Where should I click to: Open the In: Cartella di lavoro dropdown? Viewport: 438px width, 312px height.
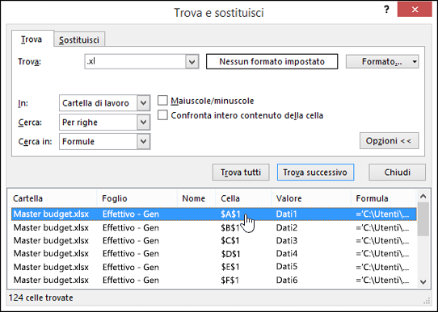(105, 103)
